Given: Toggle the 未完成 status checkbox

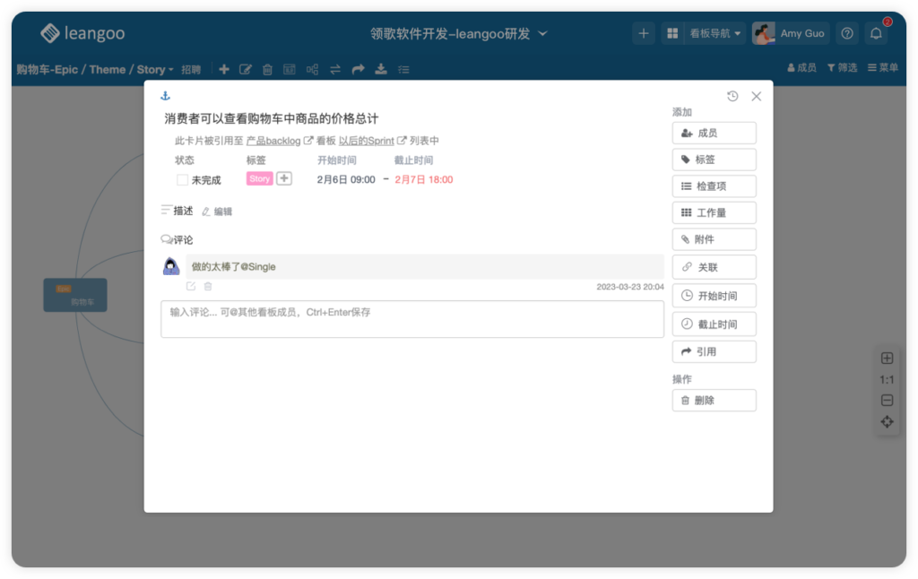Looking at the screenshot, I should tap(182, 179).
